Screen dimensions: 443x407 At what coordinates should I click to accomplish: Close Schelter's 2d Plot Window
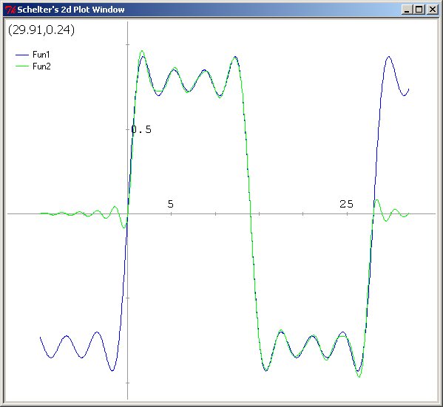[432, 10]
